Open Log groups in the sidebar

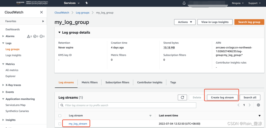[12, 49]
